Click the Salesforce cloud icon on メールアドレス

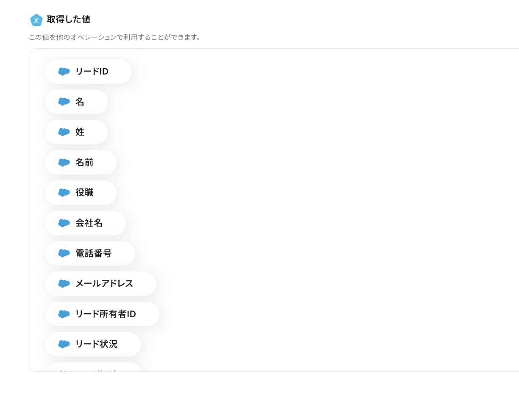point(64,284)
